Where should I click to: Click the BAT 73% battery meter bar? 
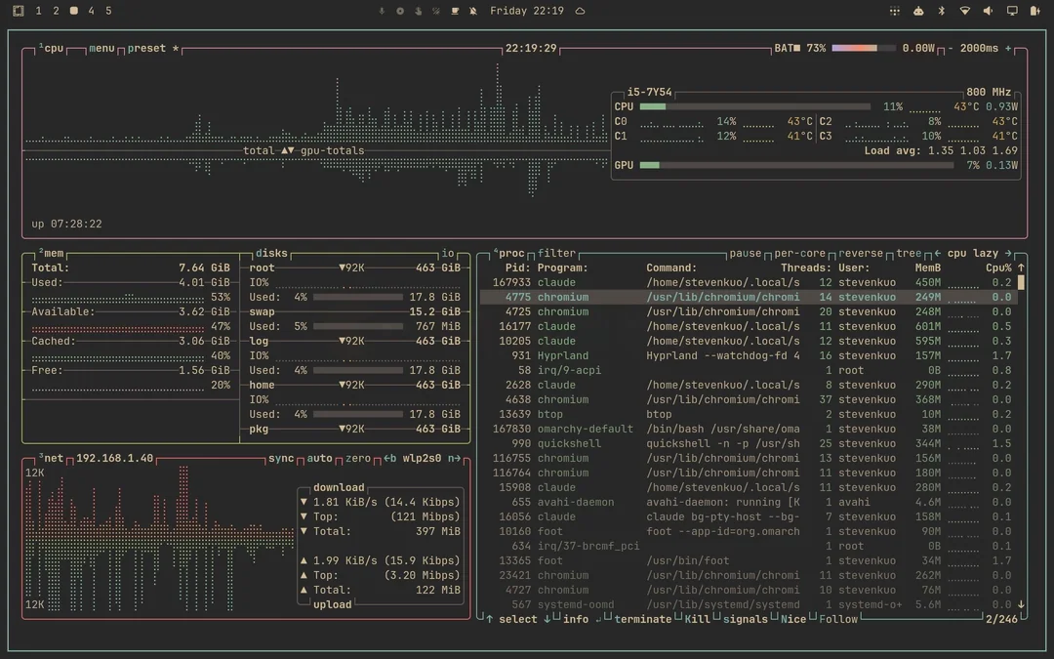[x=863, y=49]
